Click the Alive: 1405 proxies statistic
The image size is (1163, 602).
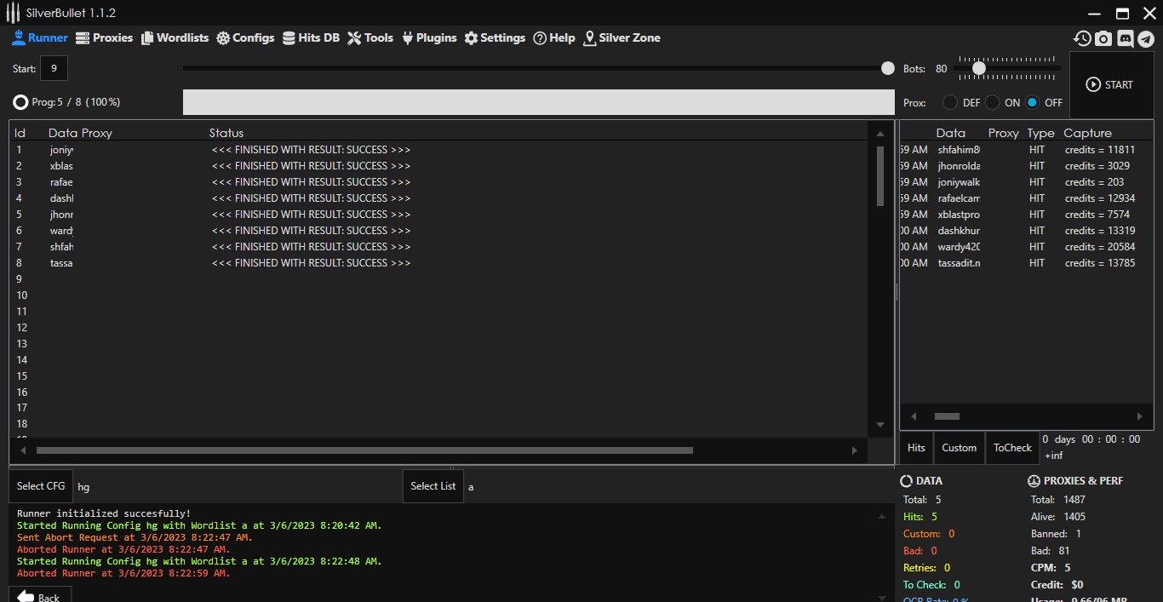[x=1058, y=517]
